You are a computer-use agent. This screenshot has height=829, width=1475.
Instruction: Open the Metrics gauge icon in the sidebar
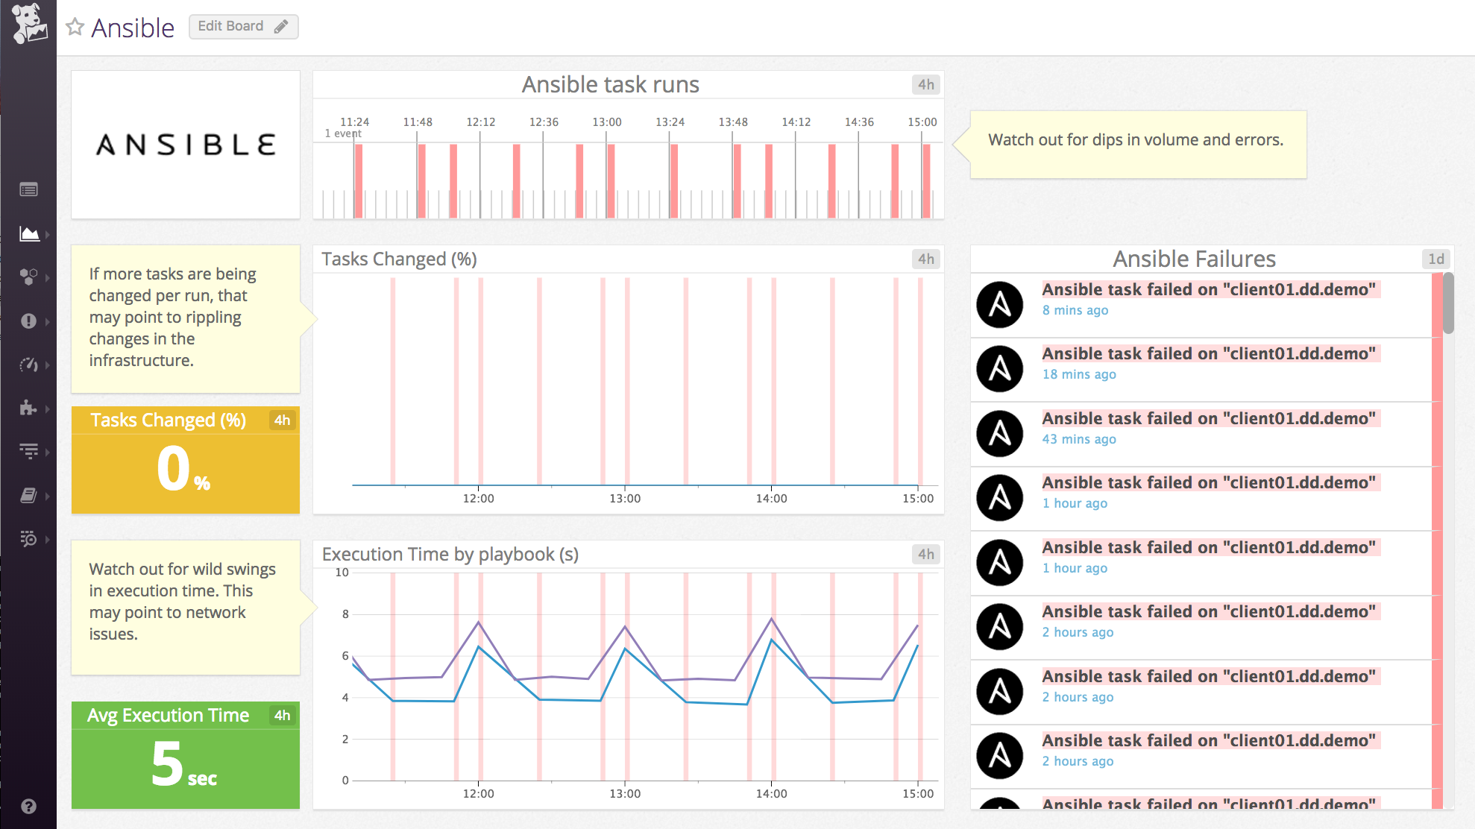click(28, 365)
